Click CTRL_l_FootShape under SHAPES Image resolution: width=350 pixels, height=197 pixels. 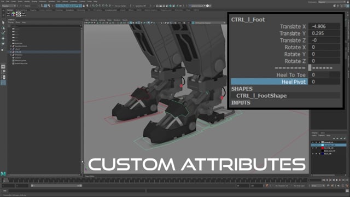(261, 96)
